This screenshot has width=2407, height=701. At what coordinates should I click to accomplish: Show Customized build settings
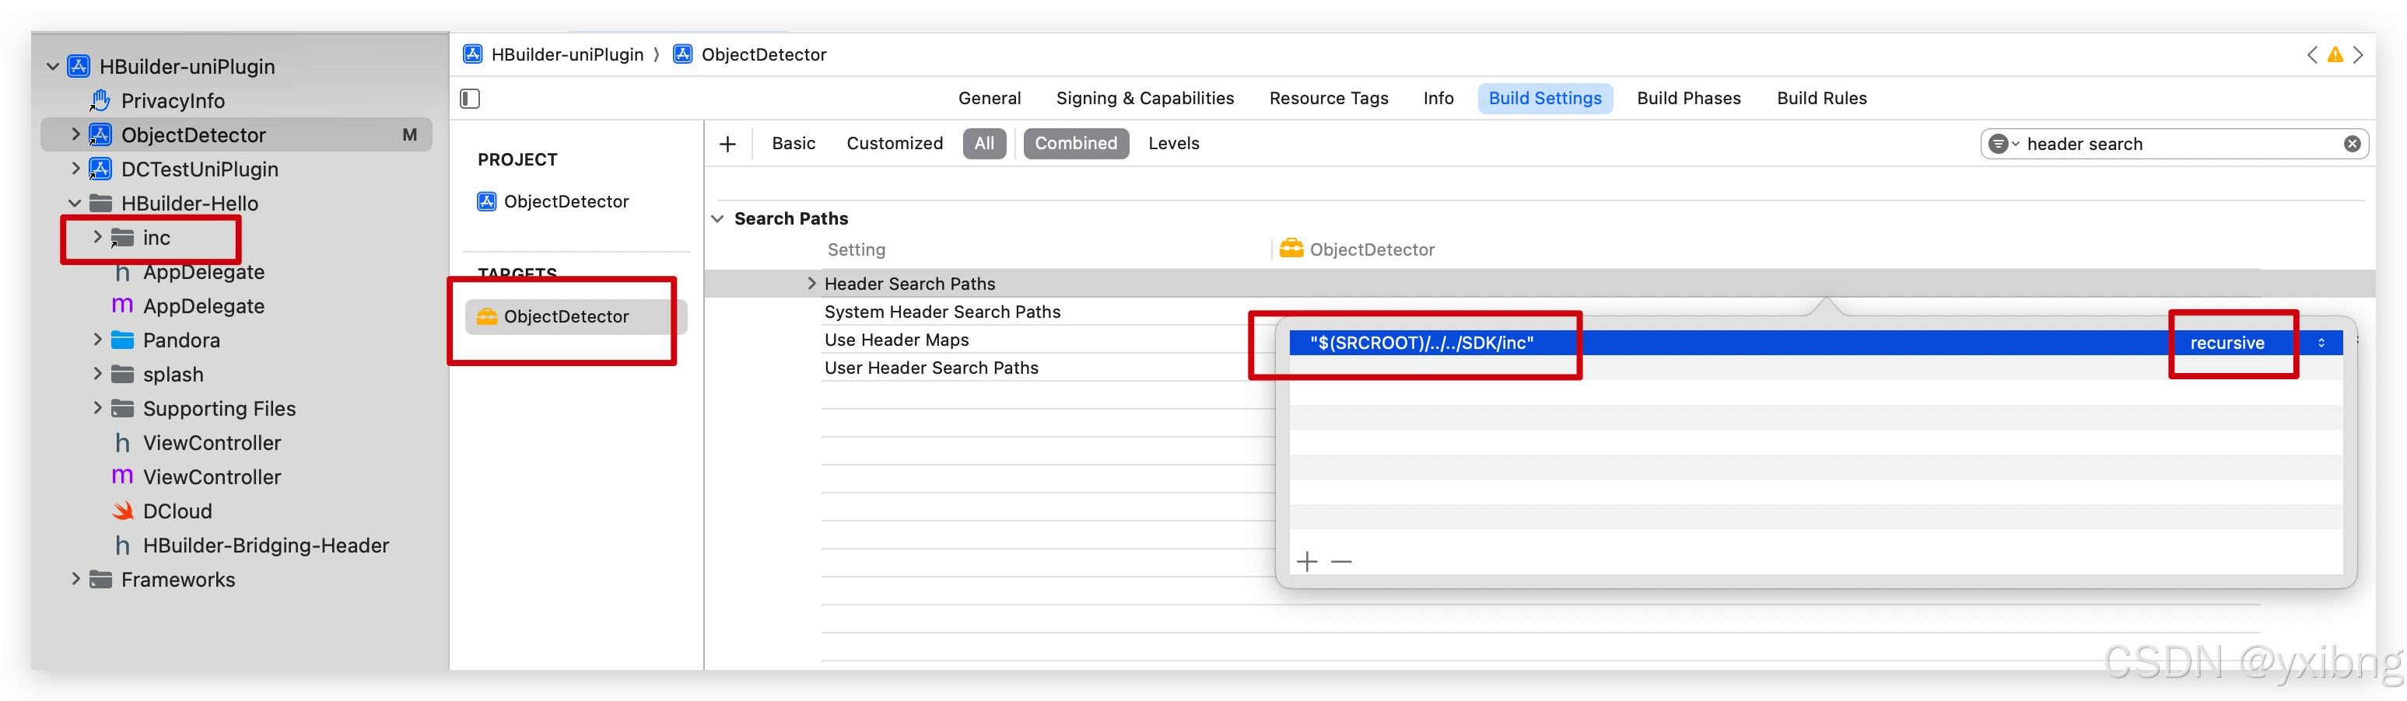(894, 144)
